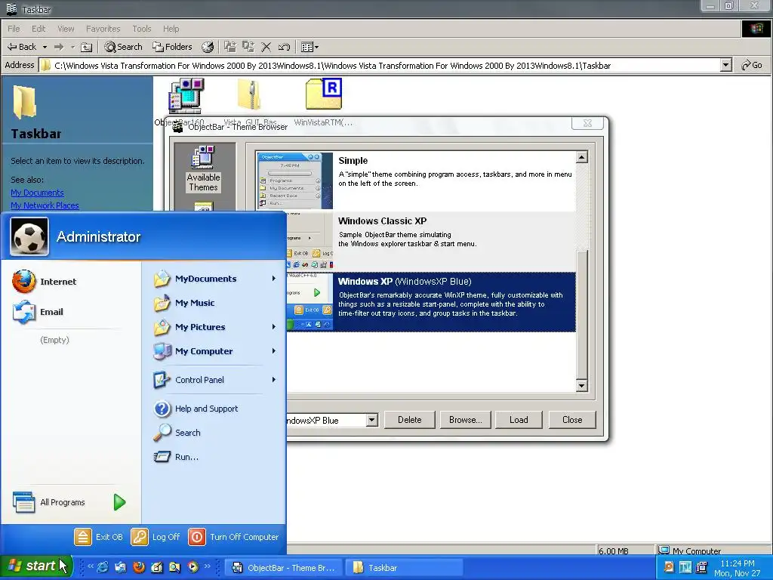Select the Simple theme entry
The image size is (773, 580).
coord(415,181)
